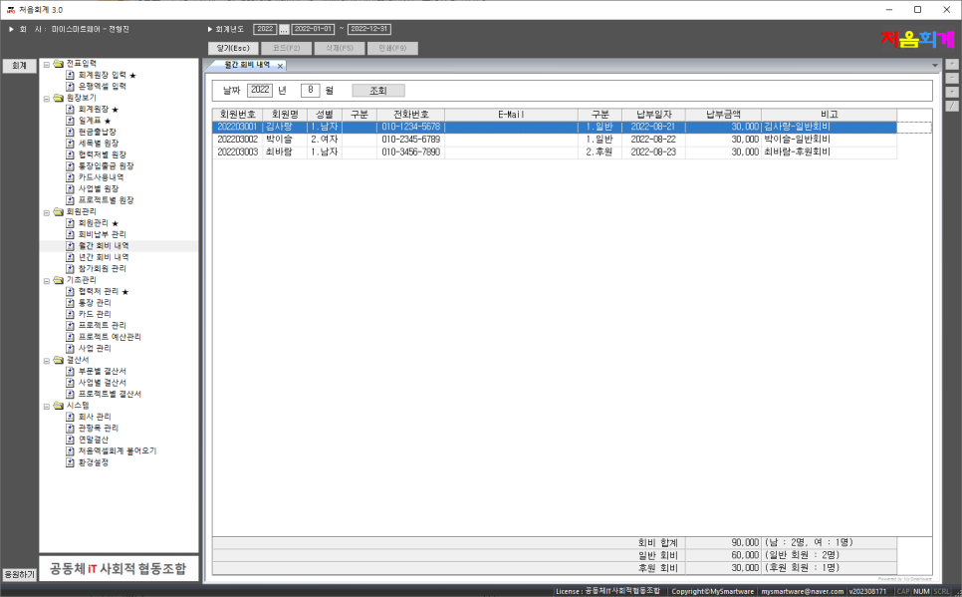Viewport: 962px width, 597px height.
Task: Select the 회원관리 folder icon
Action: click(x=58, y=211)
